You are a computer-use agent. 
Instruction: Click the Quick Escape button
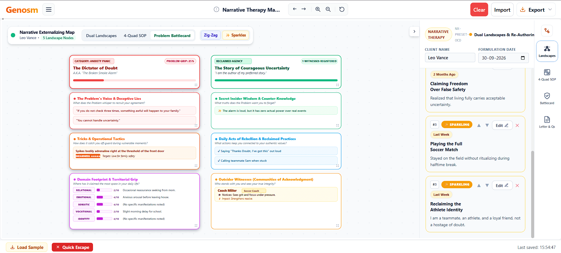coord(72,247)
